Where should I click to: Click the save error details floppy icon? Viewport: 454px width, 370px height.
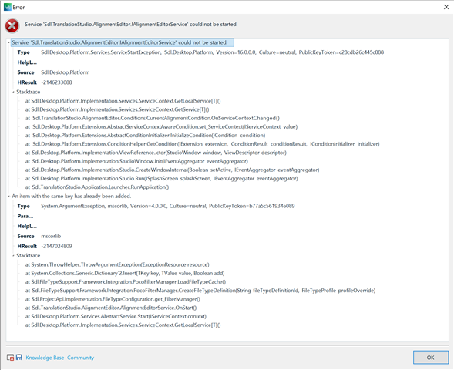click(x=19, y=357)
